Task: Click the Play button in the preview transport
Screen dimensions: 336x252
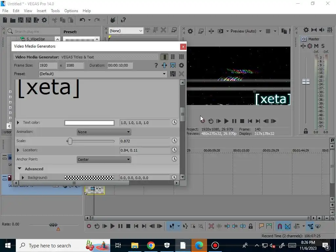Action: click(226, 121)
